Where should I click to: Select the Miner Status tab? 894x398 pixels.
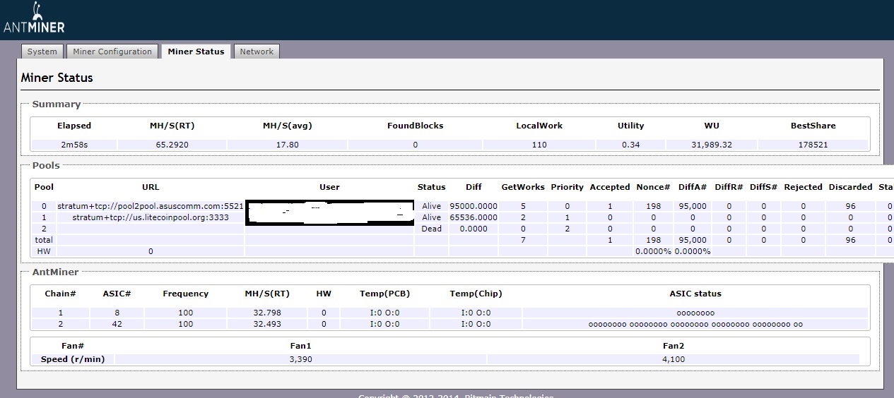[x=196, y=52]
